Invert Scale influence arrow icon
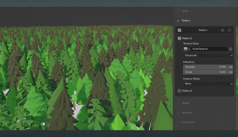 point(231,72)
